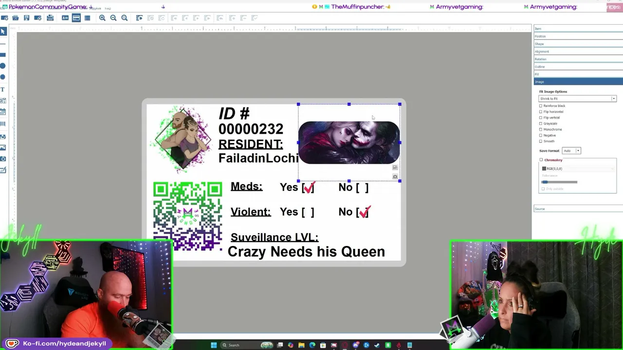
Task: Select the couple logo image on the card
Action: [x=183, y=139]
